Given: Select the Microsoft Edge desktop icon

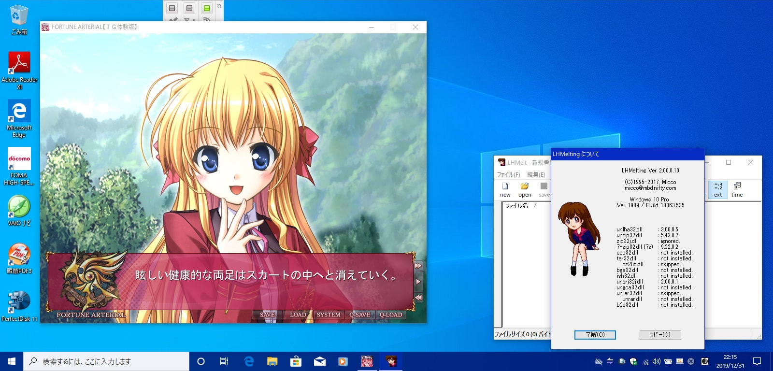Looking at the screenshot, I should (19, 119).
